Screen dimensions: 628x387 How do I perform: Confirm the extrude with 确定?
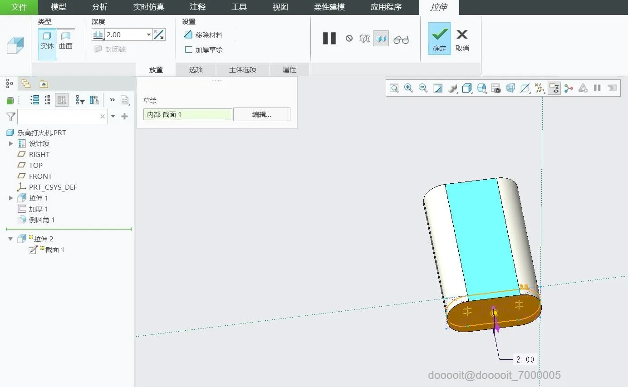point(439,39)
